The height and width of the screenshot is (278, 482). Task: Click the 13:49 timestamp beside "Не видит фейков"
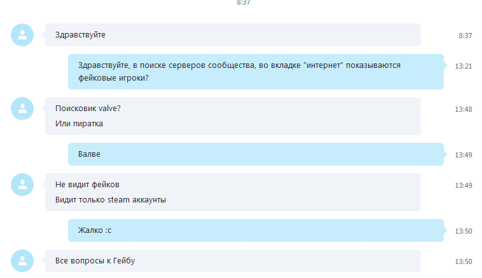(464, 185)
